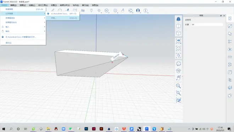Screen dimensions: 234x132
Task: Open the Scenes camera panel icon
Action: coord(230,49)
